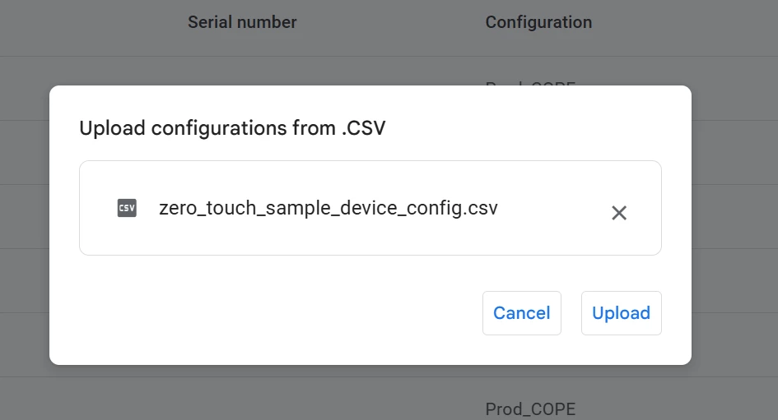Click the partially hidden Prod_COPE above dialog

tap(530, 83)
